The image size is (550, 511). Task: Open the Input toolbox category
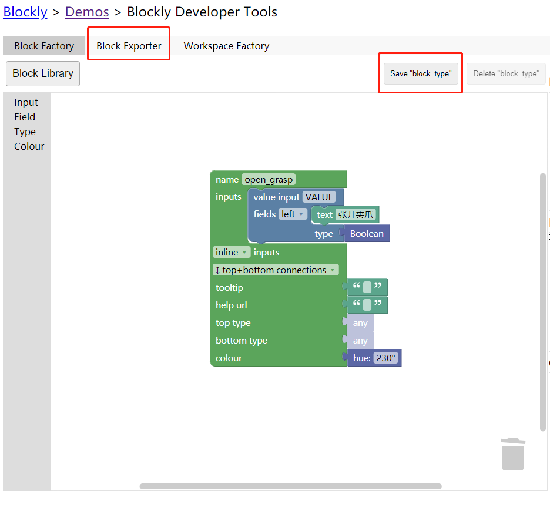pos(26,102)
